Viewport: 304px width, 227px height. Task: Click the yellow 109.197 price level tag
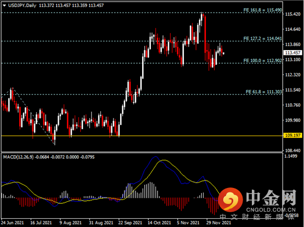tap(293, 135)
